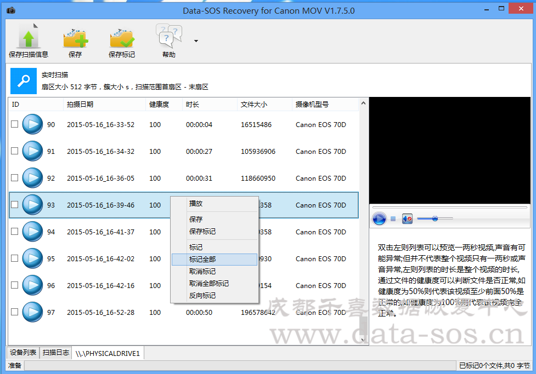This screenshot has height=374, width=536.
Task: Click the 保存扫描信息 toolbar icon
Action: 28,37
